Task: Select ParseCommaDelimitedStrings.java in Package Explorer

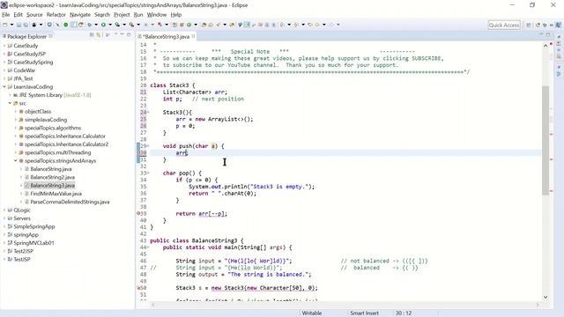Action: coord(70,202)
